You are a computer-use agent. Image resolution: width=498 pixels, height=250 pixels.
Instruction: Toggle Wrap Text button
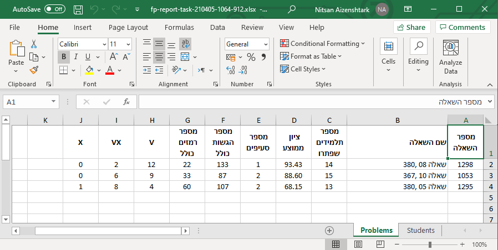pos(186,44)
